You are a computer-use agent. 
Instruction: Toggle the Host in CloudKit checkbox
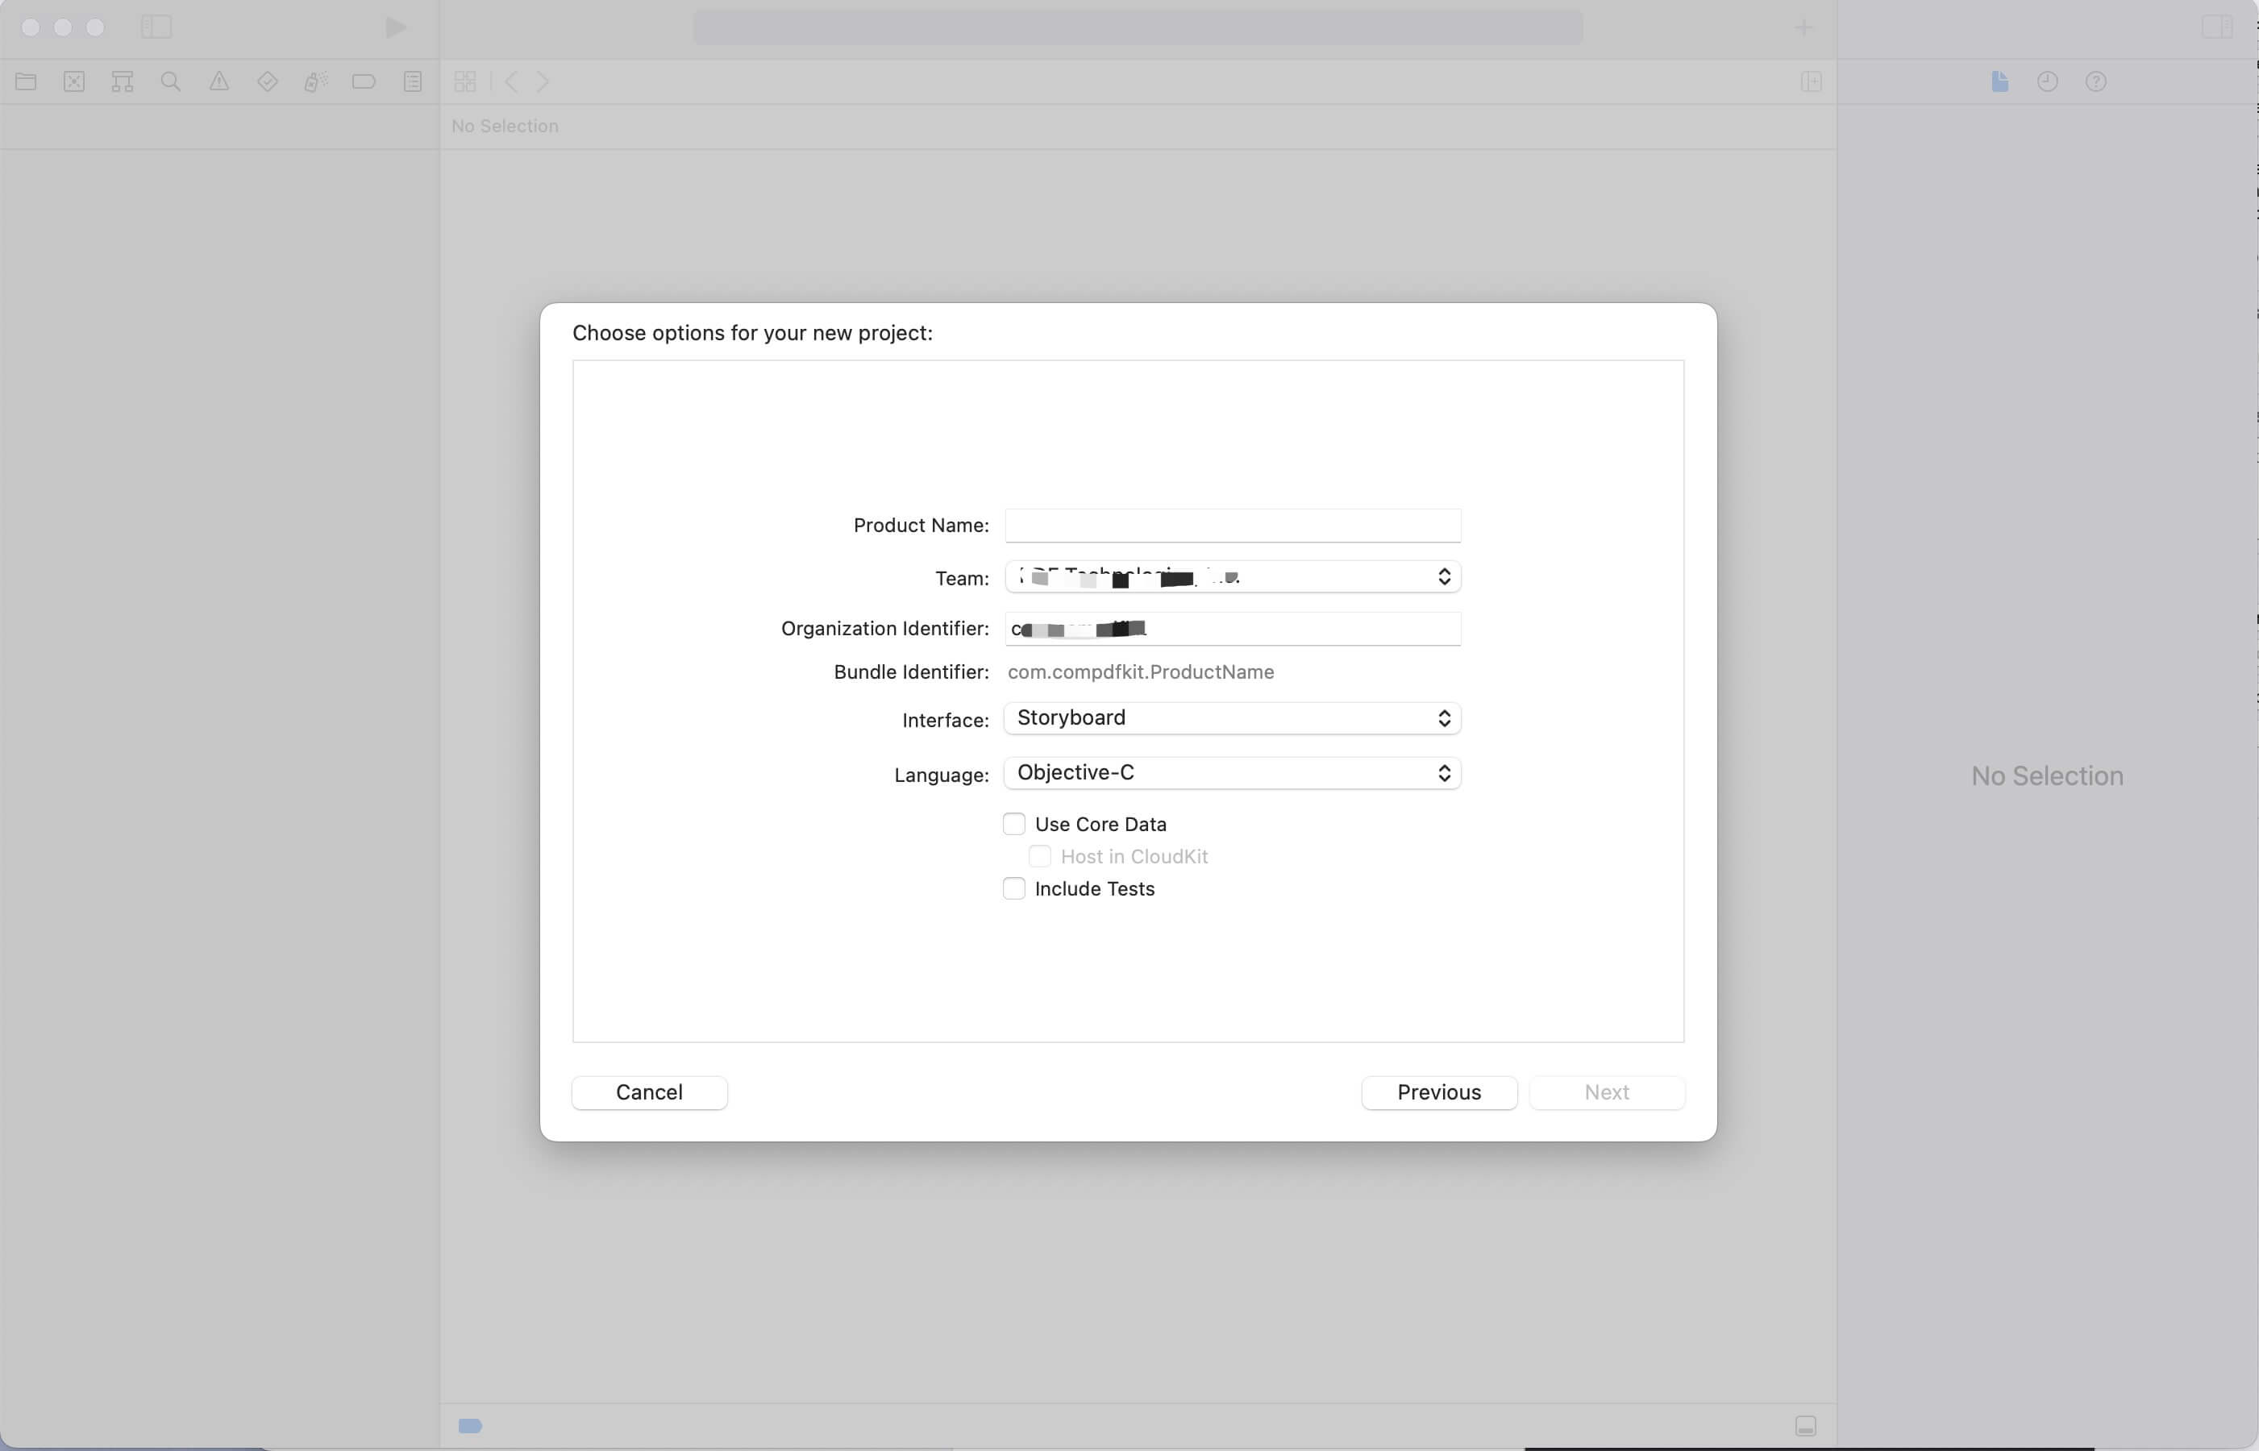[x=1039, y=854]
